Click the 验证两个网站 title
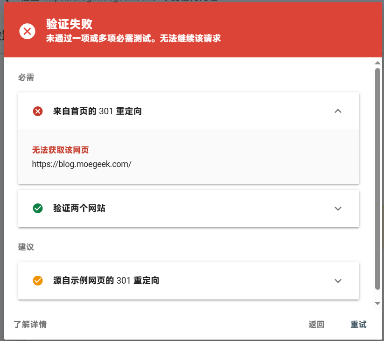 point(79,209)
